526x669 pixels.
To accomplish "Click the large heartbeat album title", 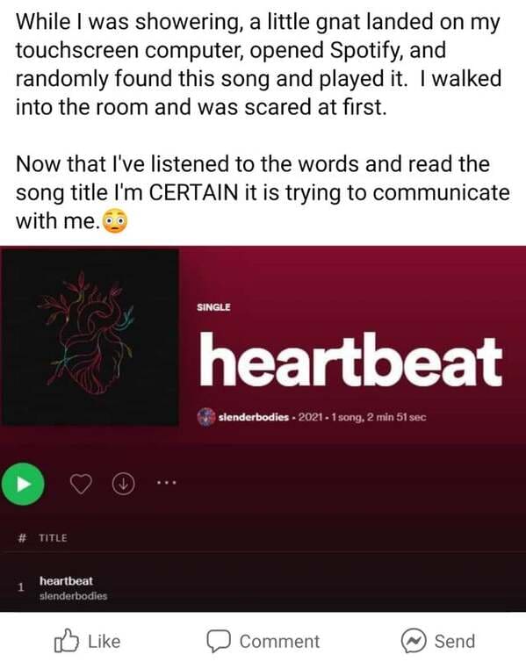I will [350, 360].
